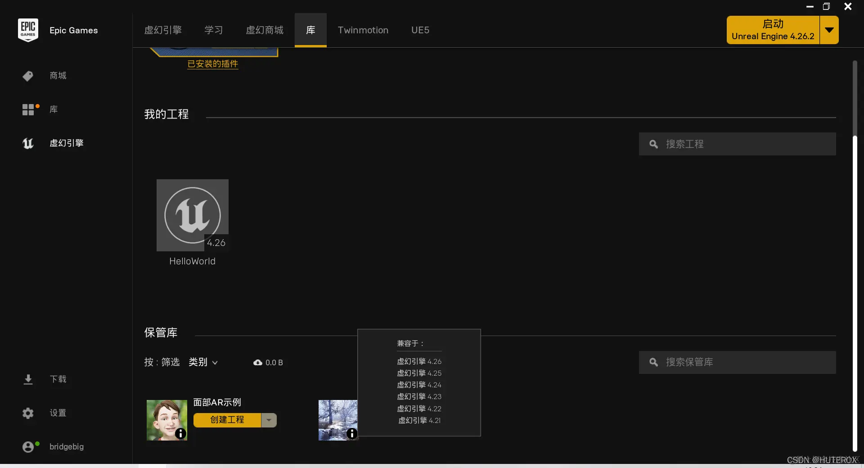
Task: Click the magnifier icon in 搜索工程 field
Action: [x=653, y=144]
